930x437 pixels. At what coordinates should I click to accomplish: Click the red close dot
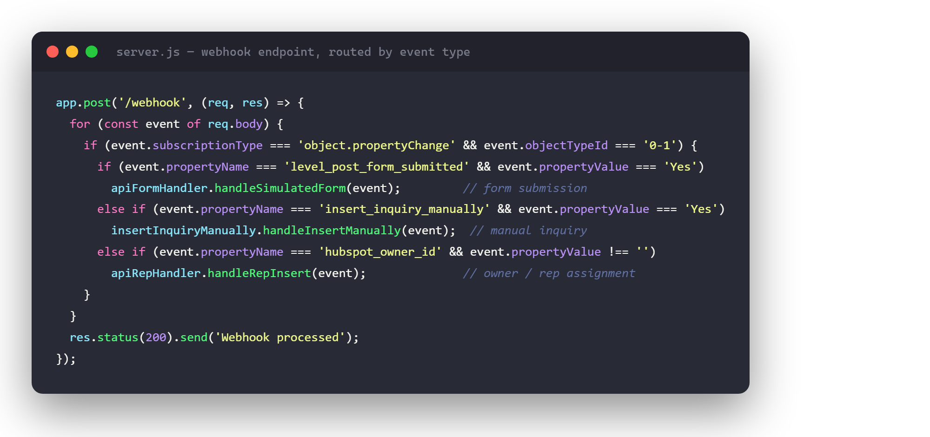(53, 52)
